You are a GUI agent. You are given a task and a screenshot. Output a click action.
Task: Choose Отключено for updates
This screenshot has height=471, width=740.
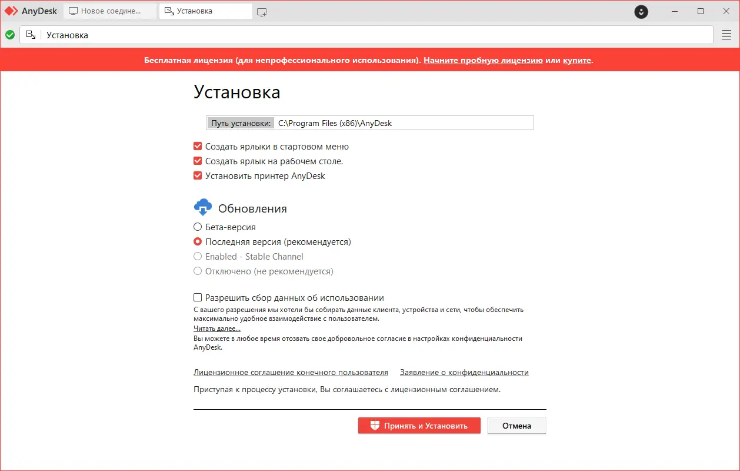click(x=197, y=271)
